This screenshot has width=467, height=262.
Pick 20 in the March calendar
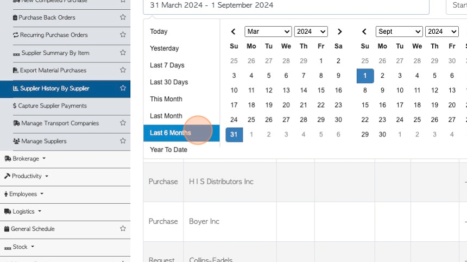[286, 105]
